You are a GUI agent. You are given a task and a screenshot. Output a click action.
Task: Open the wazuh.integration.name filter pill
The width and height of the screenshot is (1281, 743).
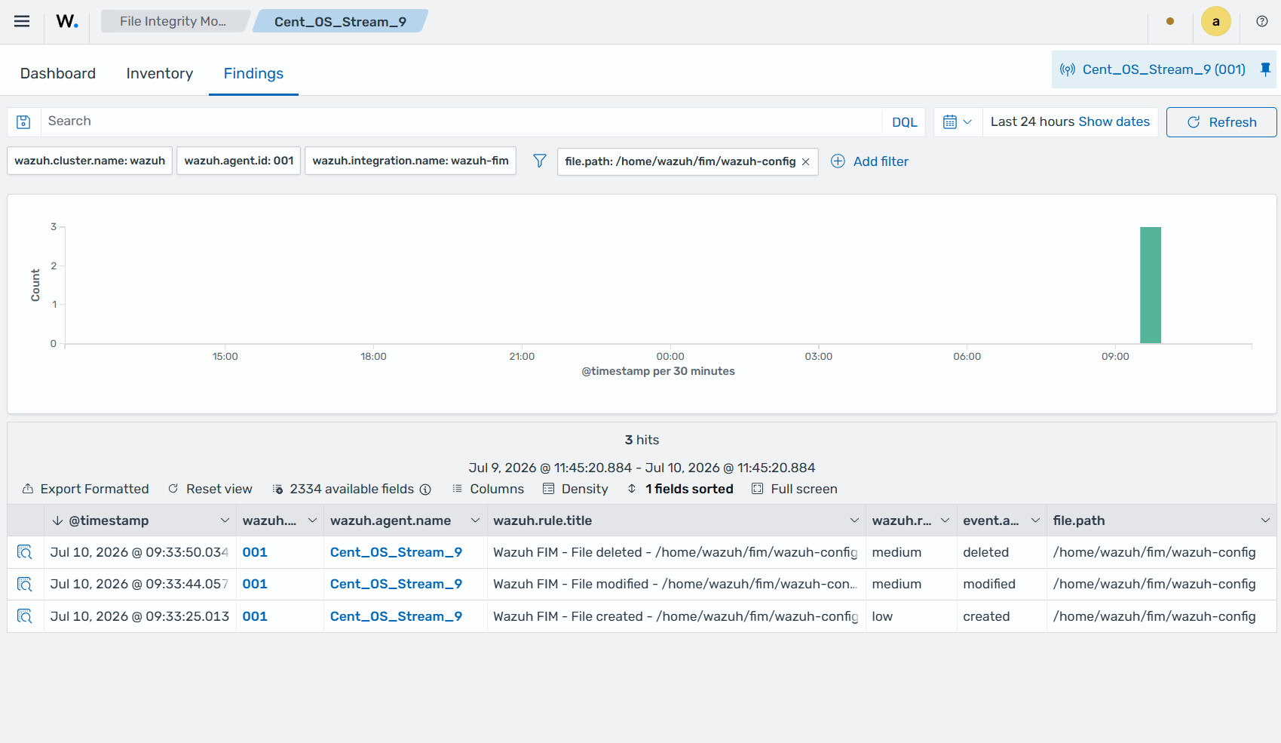(410, 161)
